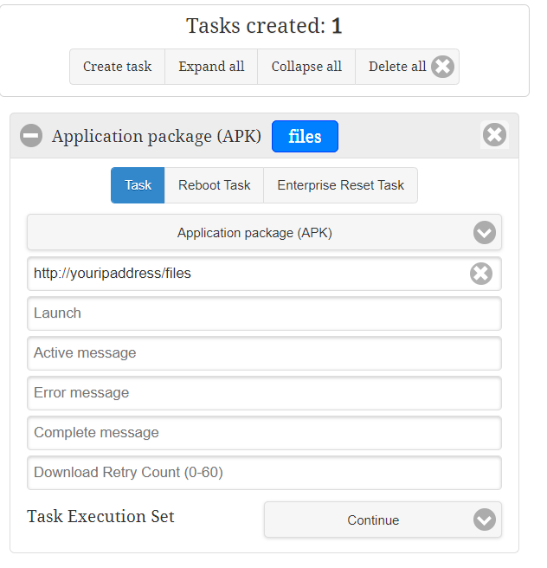
Task: Collapse all tasks
Action: tap(306, 67)
